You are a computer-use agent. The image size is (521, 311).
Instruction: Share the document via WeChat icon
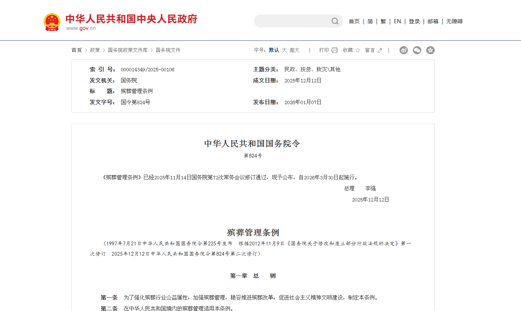click(417, 50)
